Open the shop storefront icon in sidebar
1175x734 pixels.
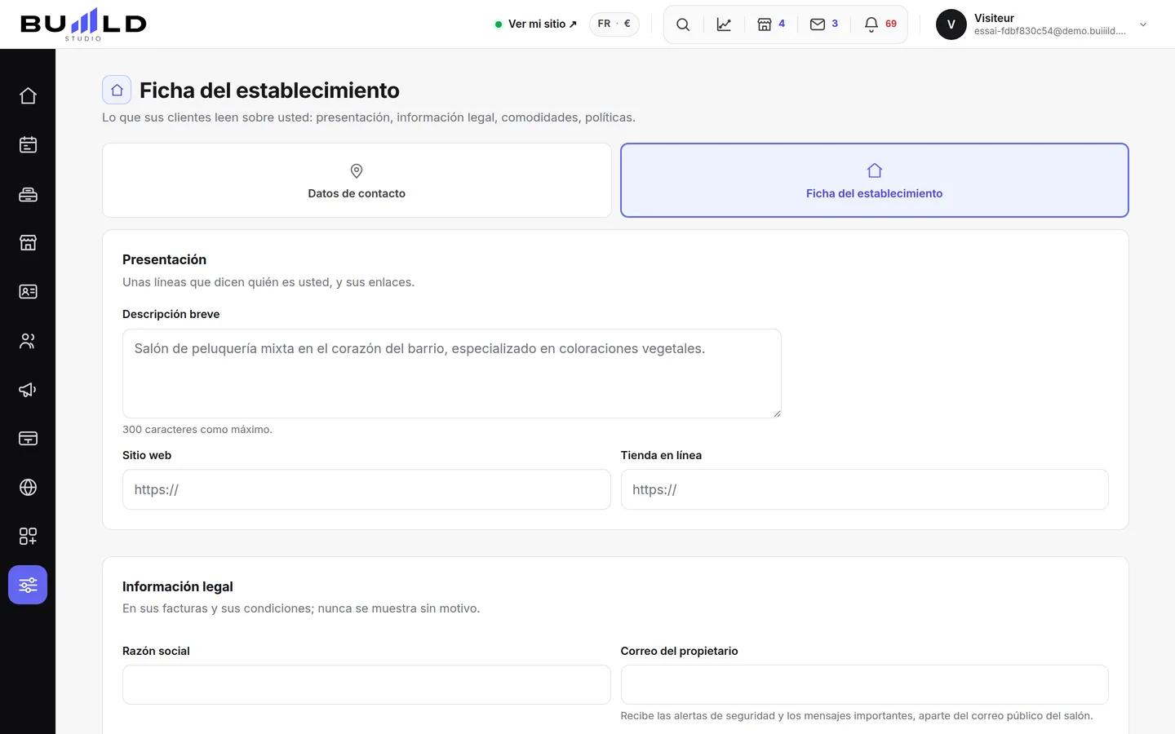coord(28,242)
